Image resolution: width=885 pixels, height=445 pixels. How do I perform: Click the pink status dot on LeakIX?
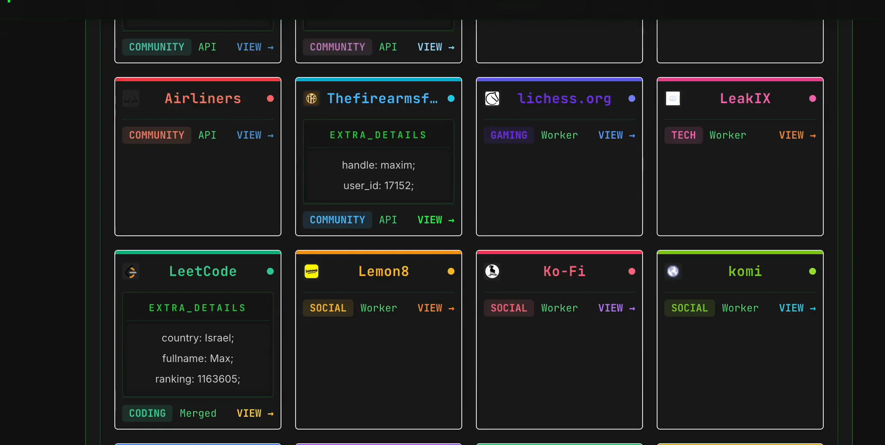click(x=813, y=99)
